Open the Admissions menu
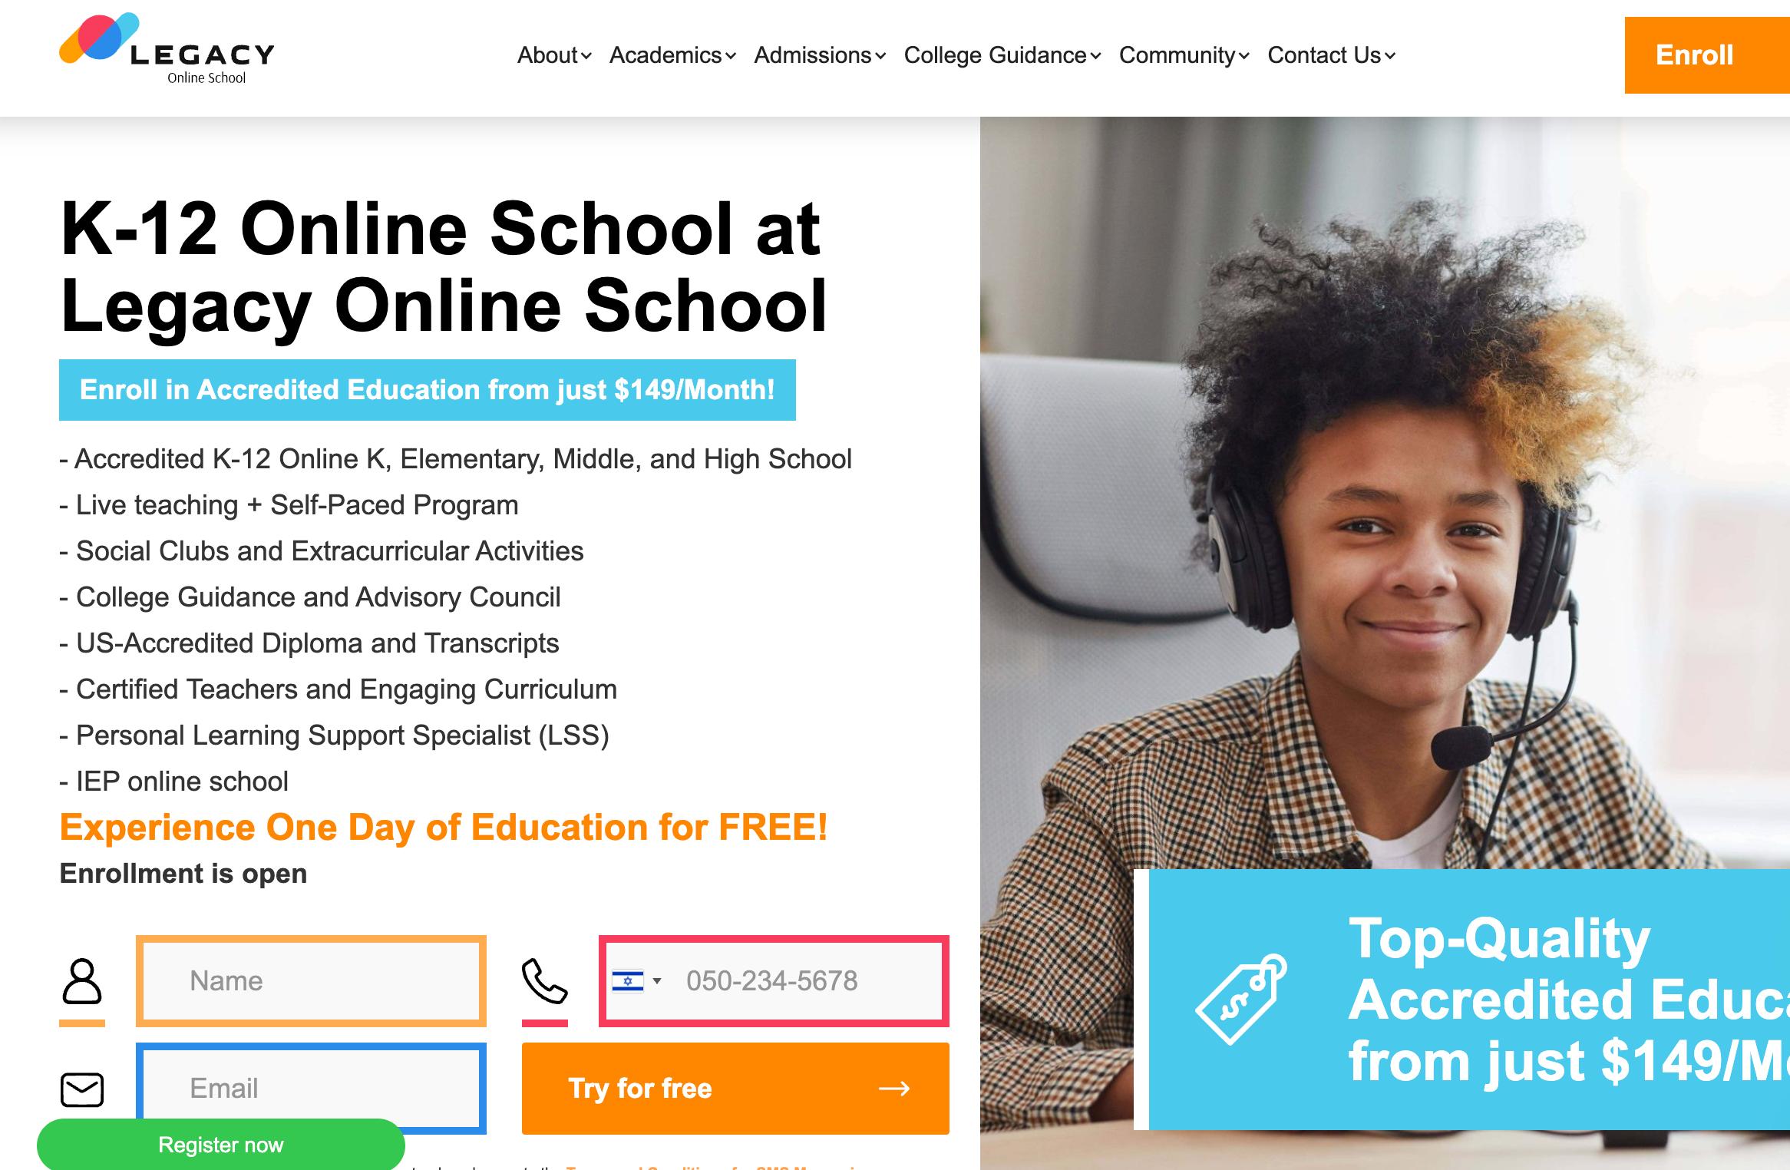 tap(820, 55)
